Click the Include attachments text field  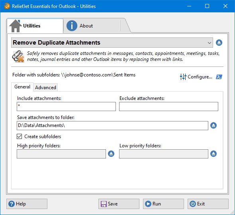pos(66,107)
